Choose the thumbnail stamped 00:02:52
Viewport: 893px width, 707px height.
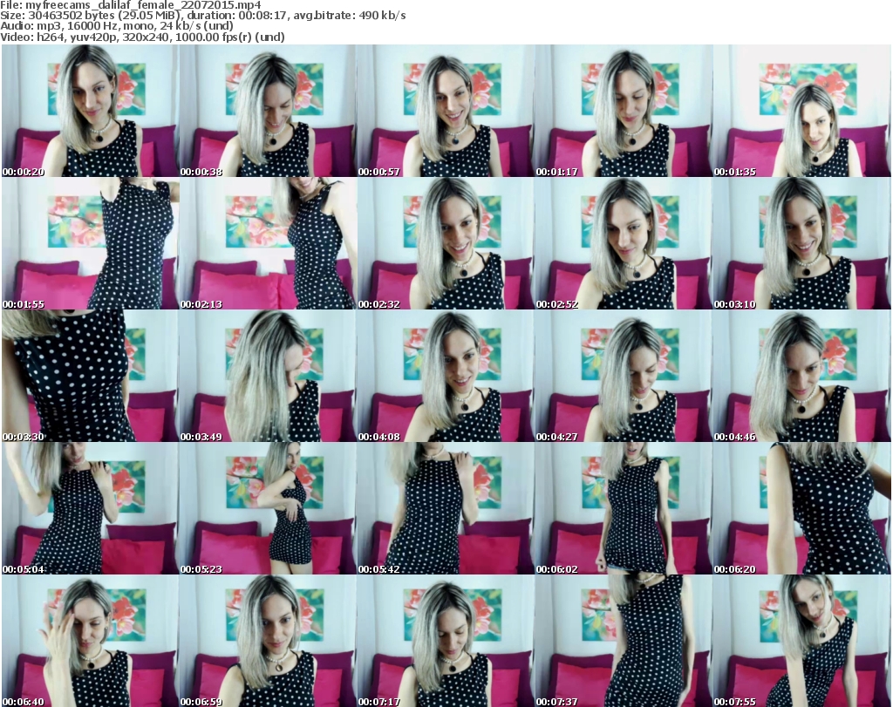click(x=624, y=243)
